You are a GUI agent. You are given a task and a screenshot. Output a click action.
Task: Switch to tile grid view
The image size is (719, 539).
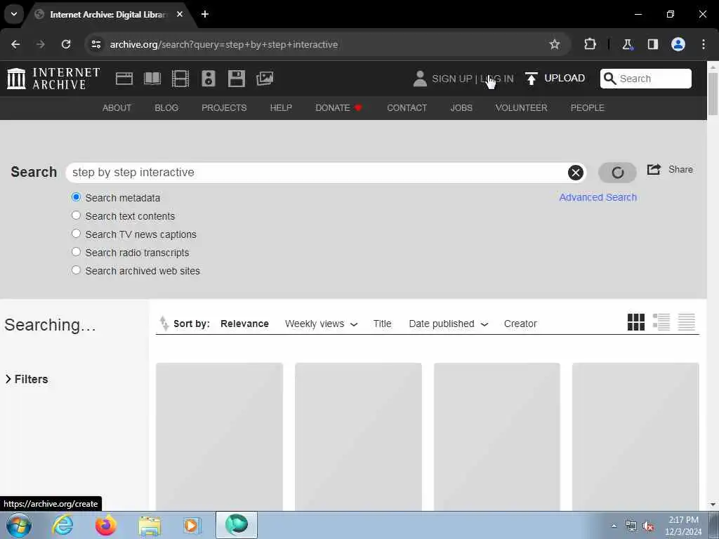pyautogui.click(x=636, y=321)
